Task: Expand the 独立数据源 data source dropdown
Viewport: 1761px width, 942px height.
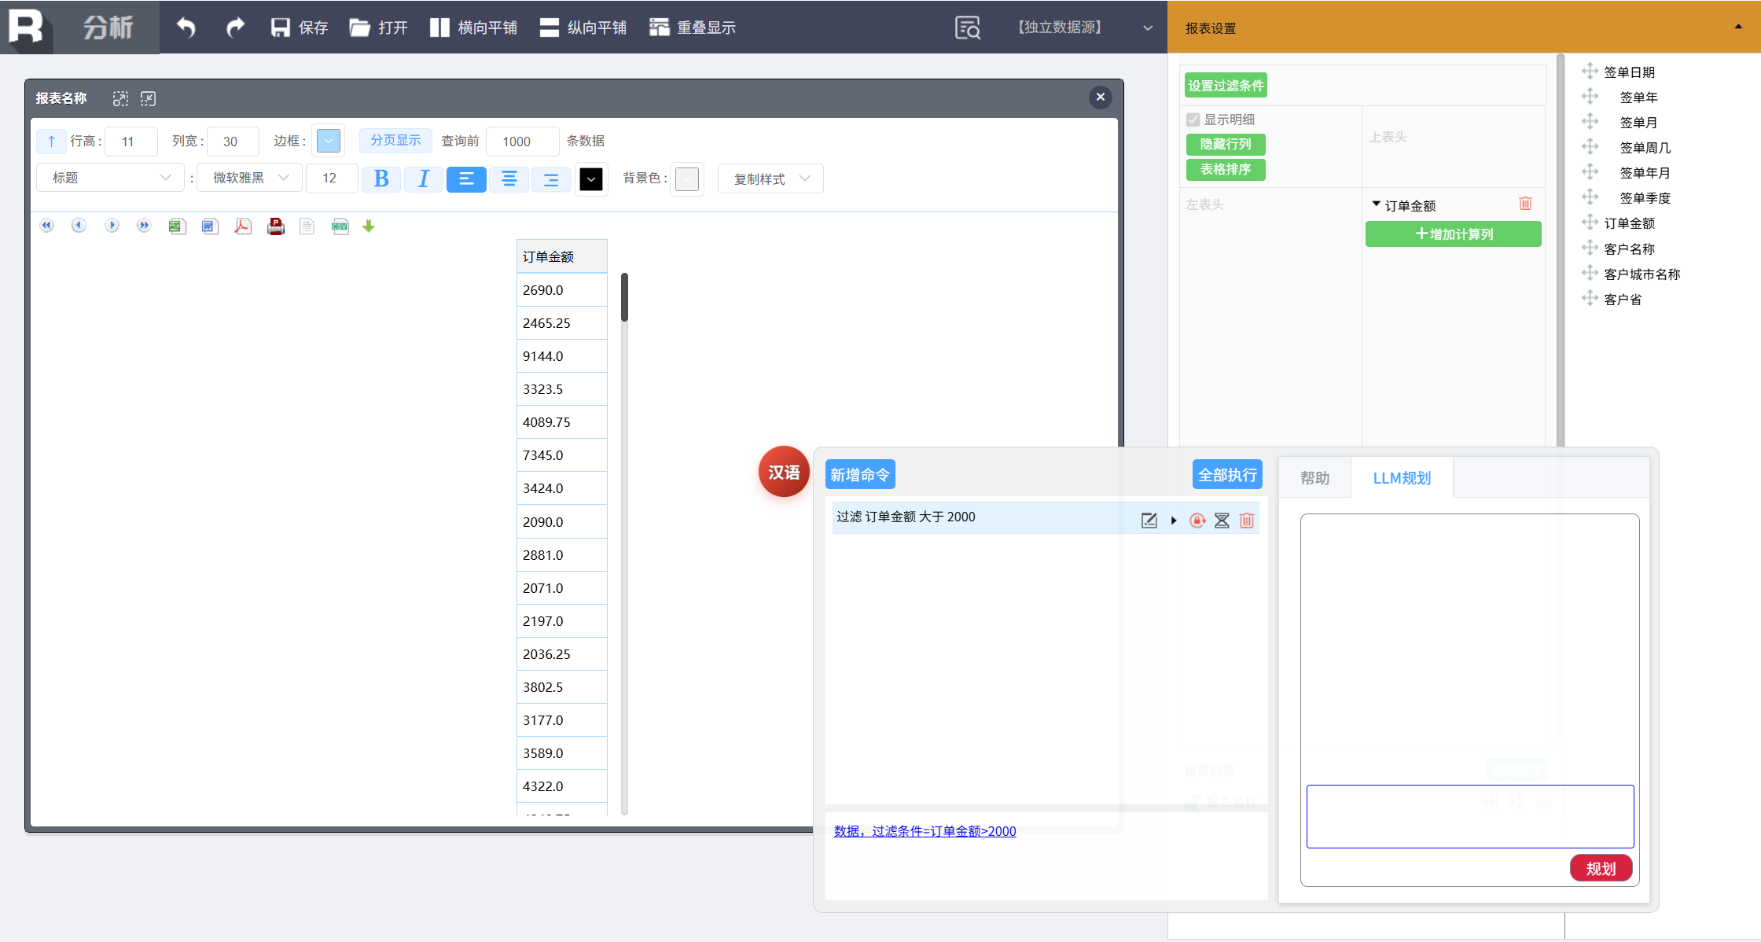Action: pyautogui.click(x=1147, y=28)
